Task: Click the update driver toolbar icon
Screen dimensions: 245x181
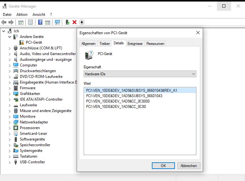Action: [68, 22]
